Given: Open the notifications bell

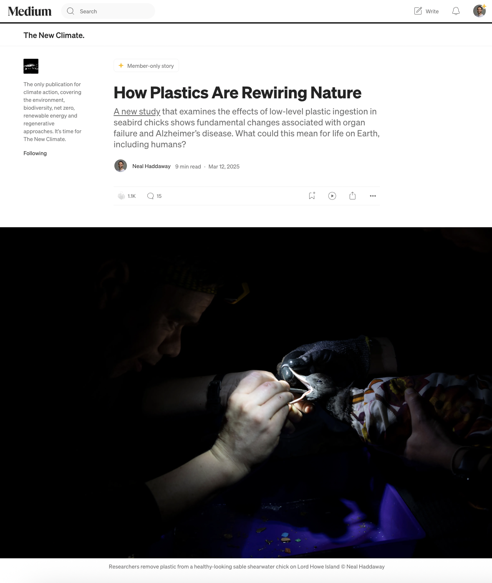Looking at the screenshot, I should coord(456,11).
